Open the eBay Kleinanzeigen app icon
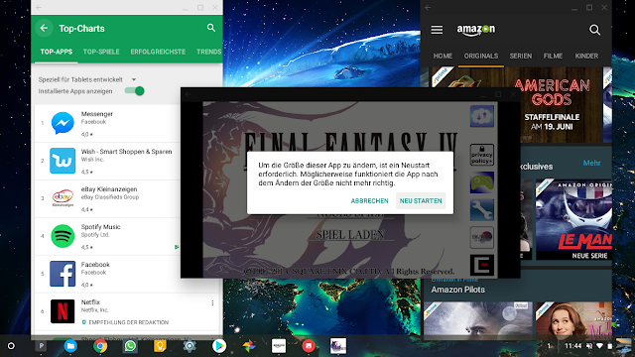This screenshot has height=357, width=635. (x=63, y=198)
